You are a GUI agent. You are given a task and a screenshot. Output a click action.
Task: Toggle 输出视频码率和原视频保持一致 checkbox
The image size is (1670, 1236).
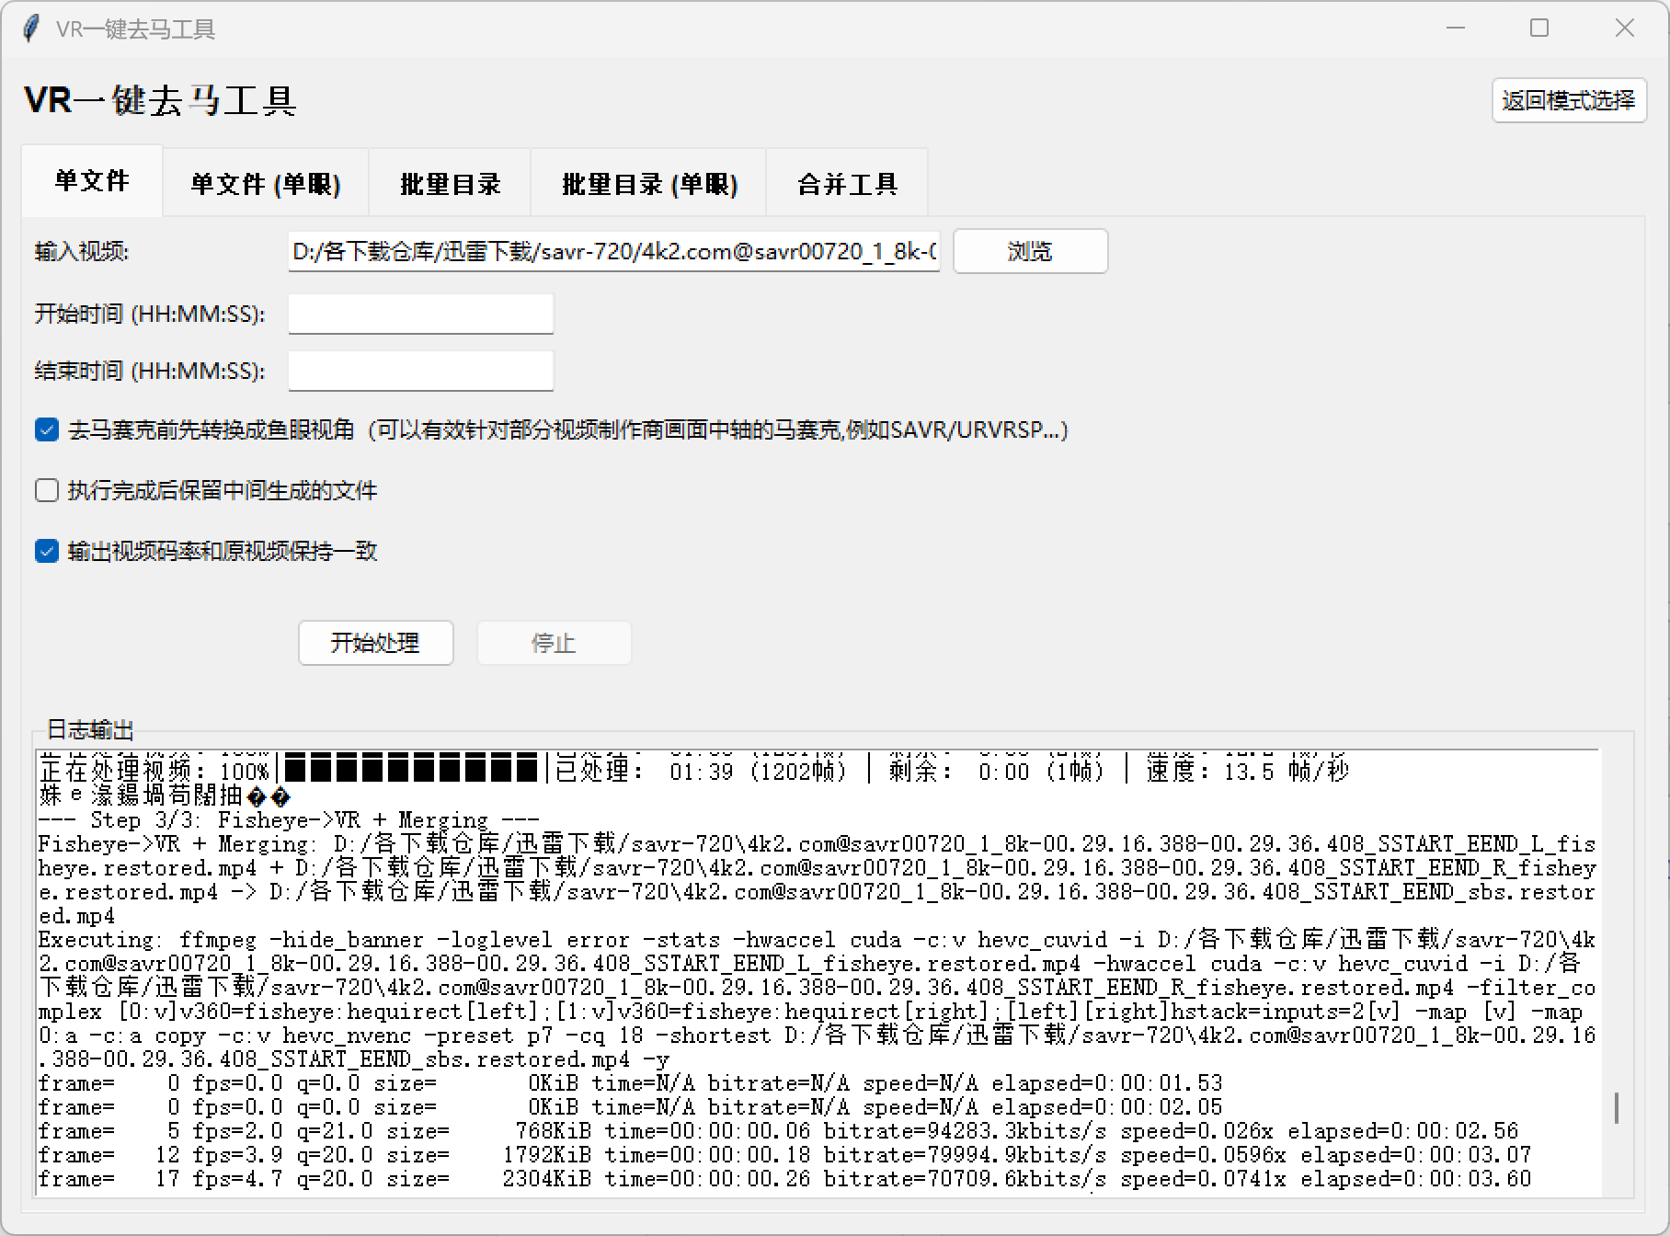[x=47, y=551]
